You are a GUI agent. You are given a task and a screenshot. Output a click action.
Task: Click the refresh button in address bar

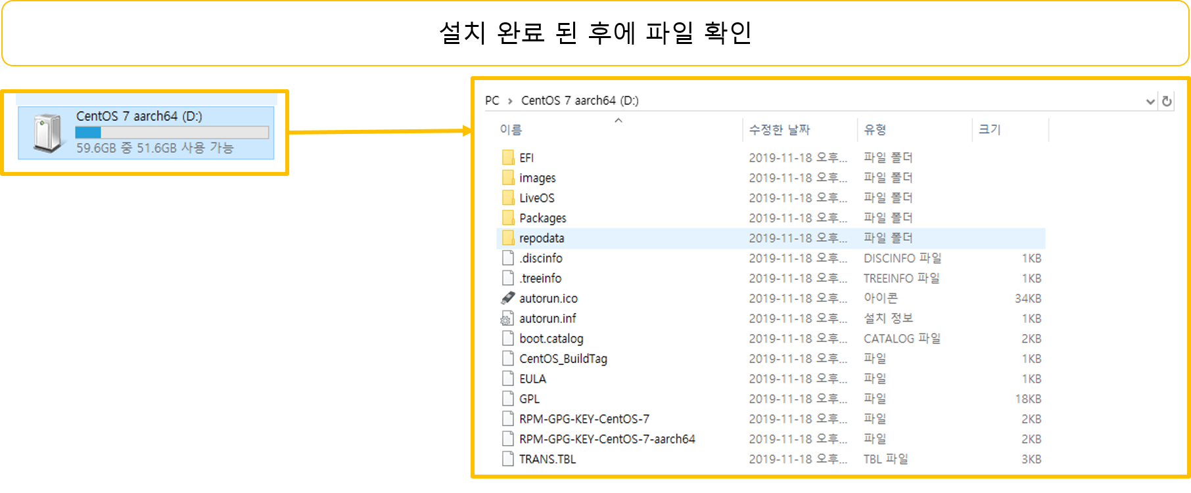[1167, 101]
